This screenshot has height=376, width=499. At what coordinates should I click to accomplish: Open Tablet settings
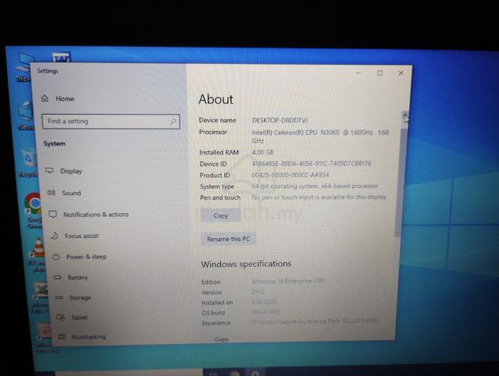click(79, 317)
